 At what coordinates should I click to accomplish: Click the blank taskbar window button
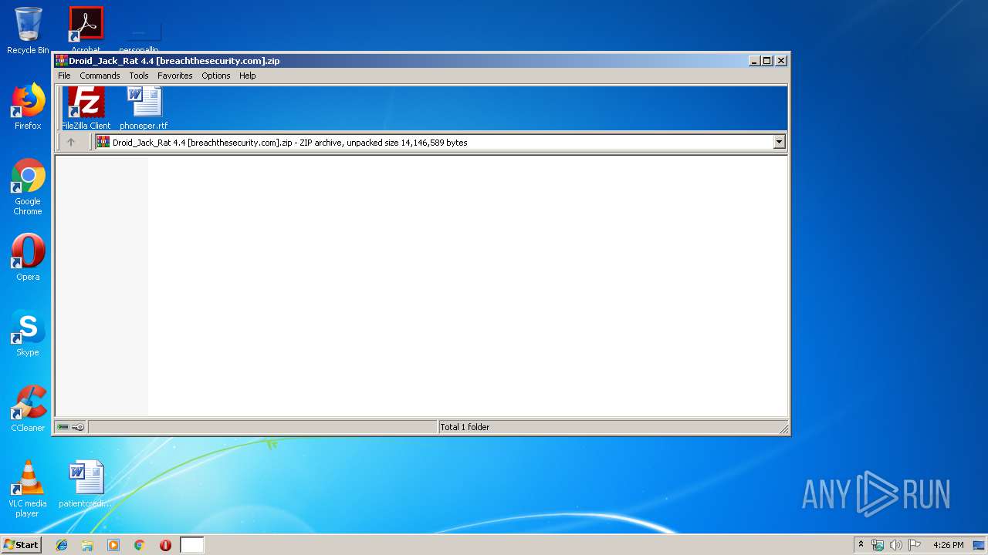pyautogui.click(x=192, y=545)
